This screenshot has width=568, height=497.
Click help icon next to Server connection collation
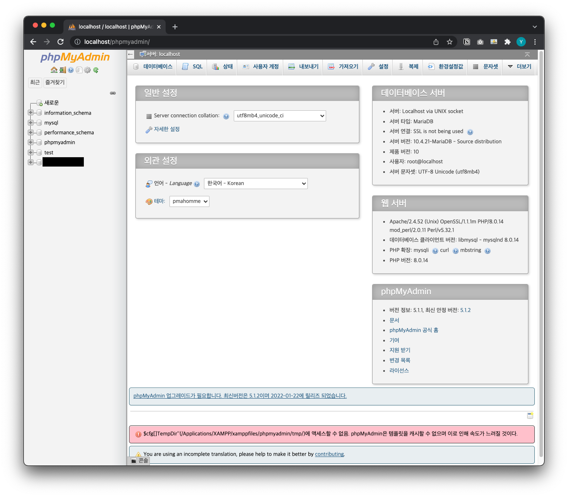[x=226, y=116]
